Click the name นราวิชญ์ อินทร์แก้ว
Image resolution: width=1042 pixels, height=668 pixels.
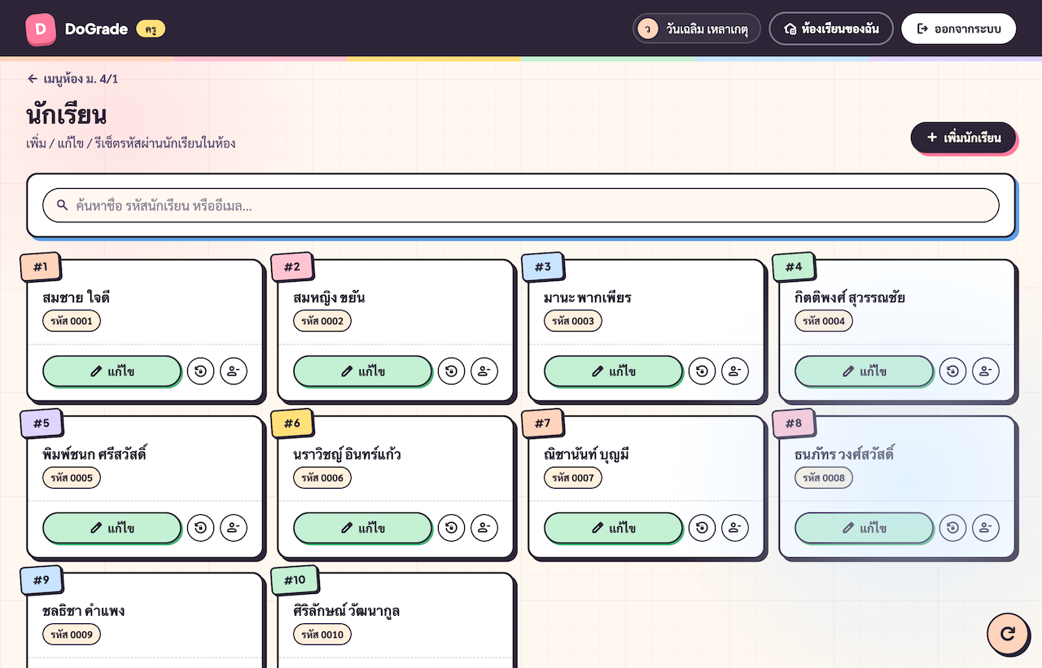[x=347, y=454]
